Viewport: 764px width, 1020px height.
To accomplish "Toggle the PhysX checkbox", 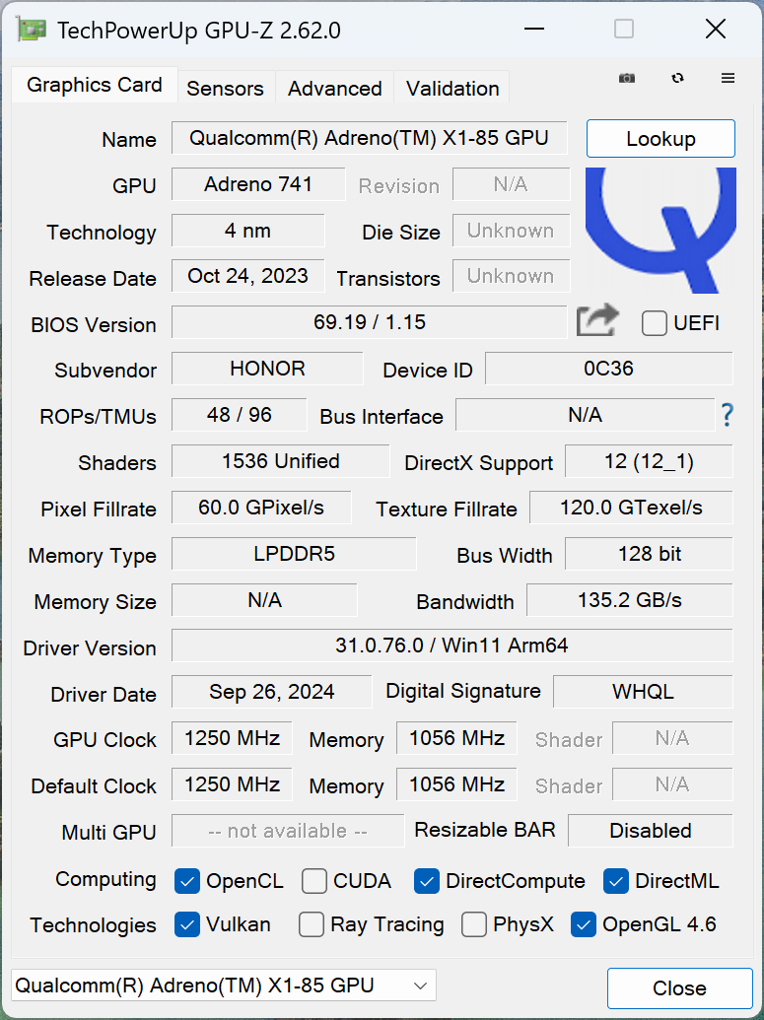I will 474,924.
